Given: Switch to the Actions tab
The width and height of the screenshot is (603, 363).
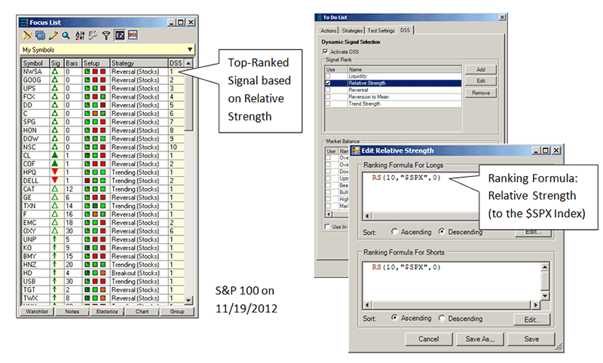Looking at the screenshot, I should (x=329, y=30).
